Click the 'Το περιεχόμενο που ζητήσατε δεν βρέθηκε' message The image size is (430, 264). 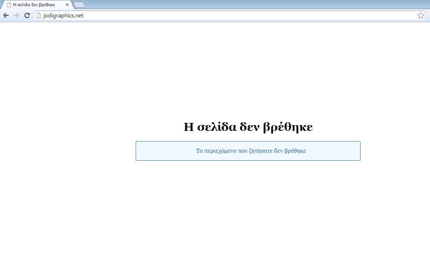pos(251,151)
